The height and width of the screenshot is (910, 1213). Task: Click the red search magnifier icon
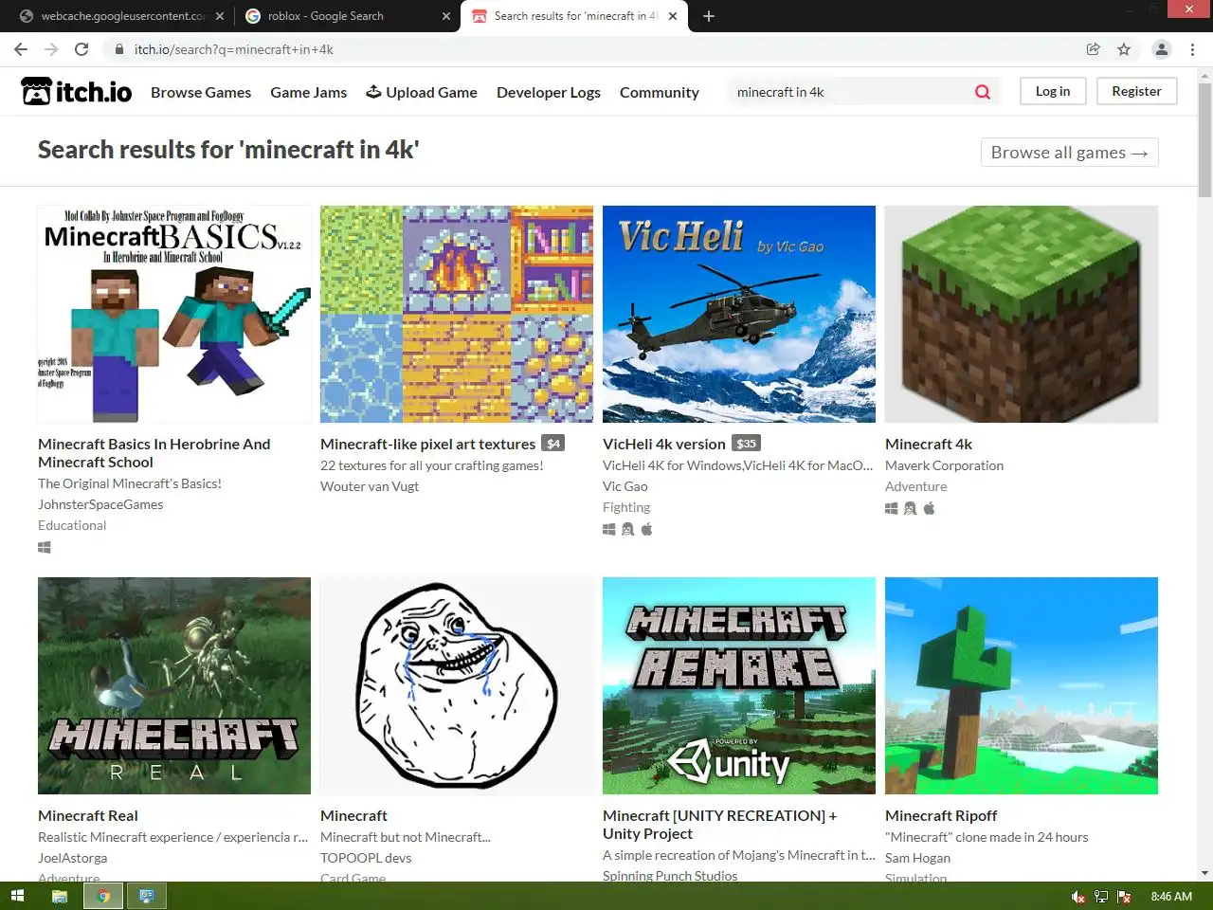point(983,92)
